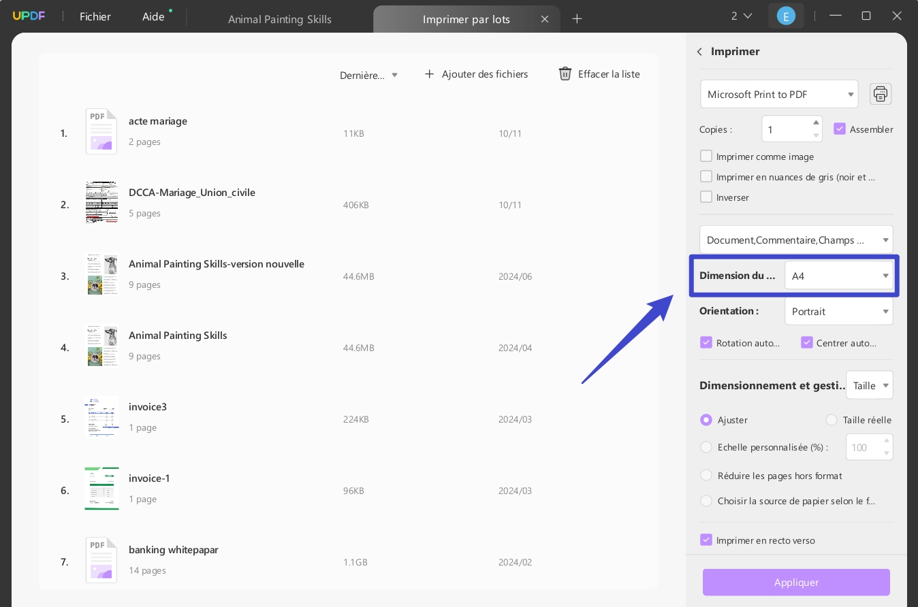Open the Aide menu

(x=153, y=17)
